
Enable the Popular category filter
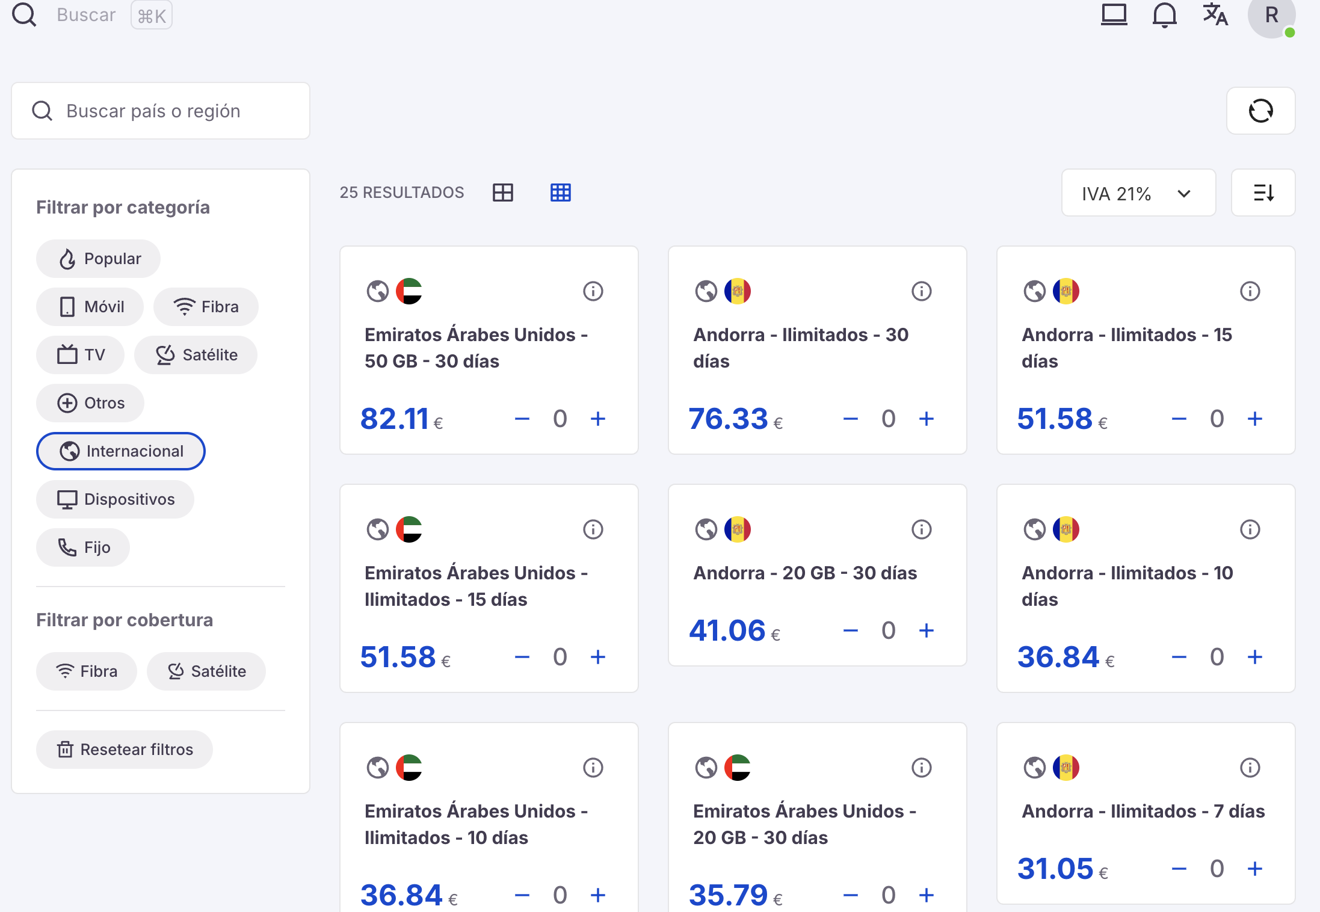click(x=99, y=259)
